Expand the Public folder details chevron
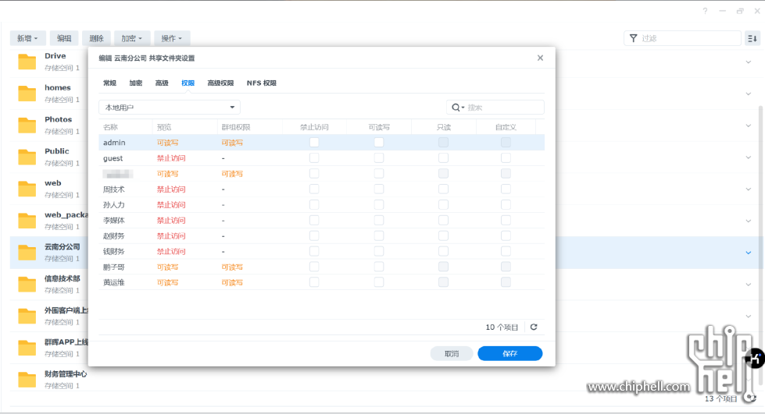Image resolution: width=765 pixels, height=414 pixels. tap(749, 157)
